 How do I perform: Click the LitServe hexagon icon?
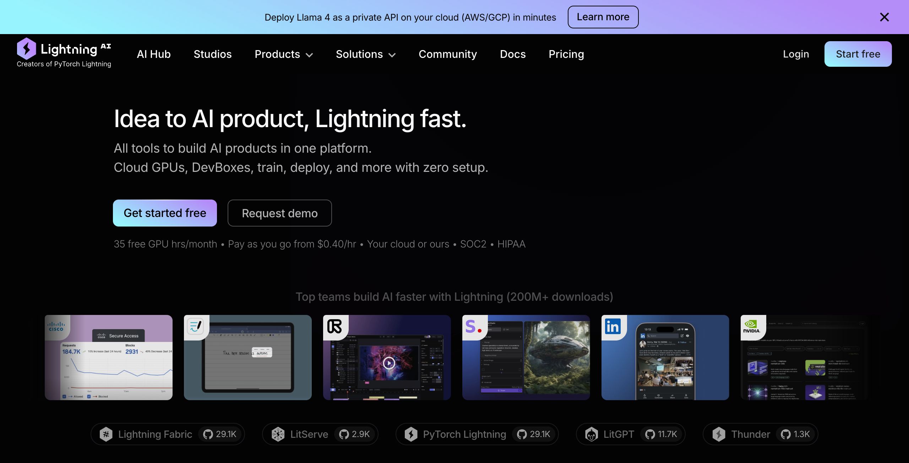[278, 434]
